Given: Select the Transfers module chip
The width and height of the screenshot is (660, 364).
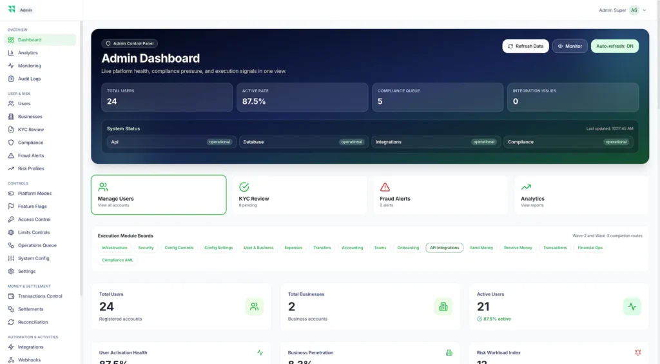Looking at the screenshot, I should 322,248.
